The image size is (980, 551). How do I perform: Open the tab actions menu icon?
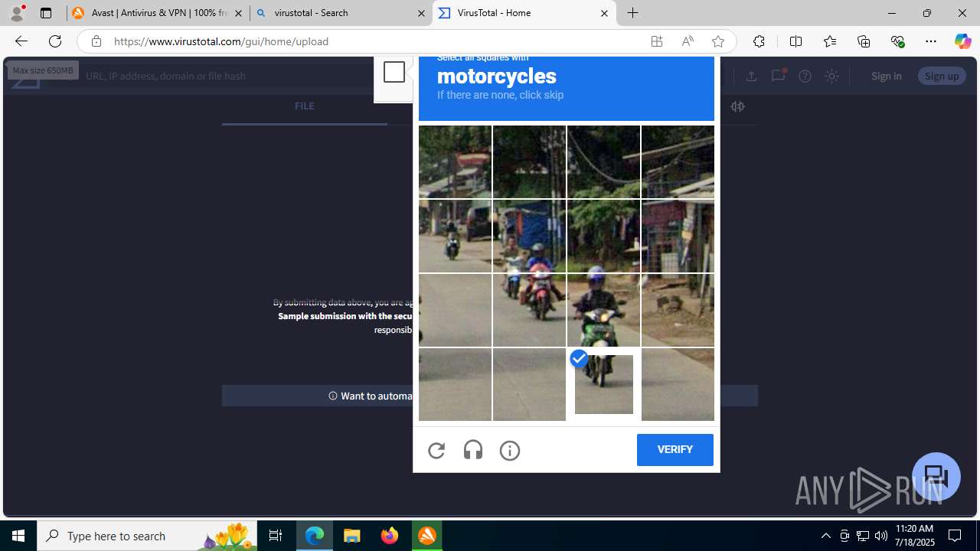click(x=46, y=13)
